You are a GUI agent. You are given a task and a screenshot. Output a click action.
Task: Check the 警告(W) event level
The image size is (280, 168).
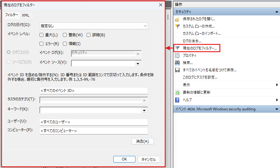pyautogui.click(x=65, y=35)
